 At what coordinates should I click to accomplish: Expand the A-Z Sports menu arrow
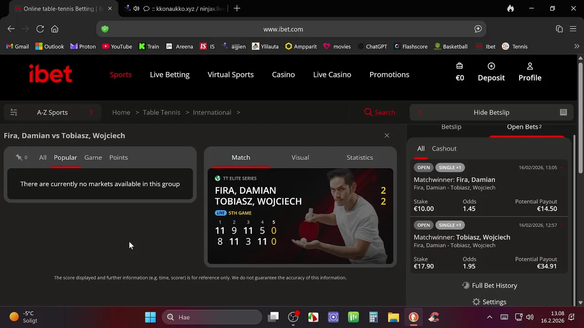pyautogui.click(x=91, y=112)
